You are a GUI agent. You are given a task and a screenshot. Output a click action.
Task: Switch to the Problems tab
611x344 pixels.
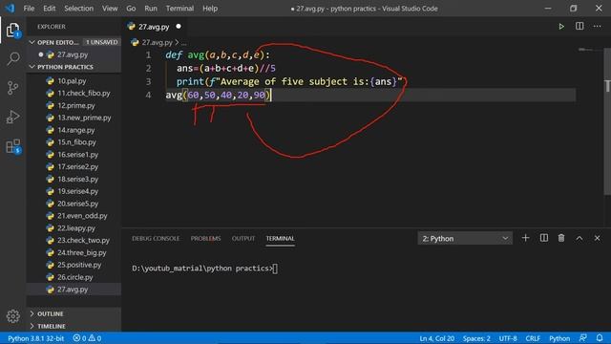(206, 238)
